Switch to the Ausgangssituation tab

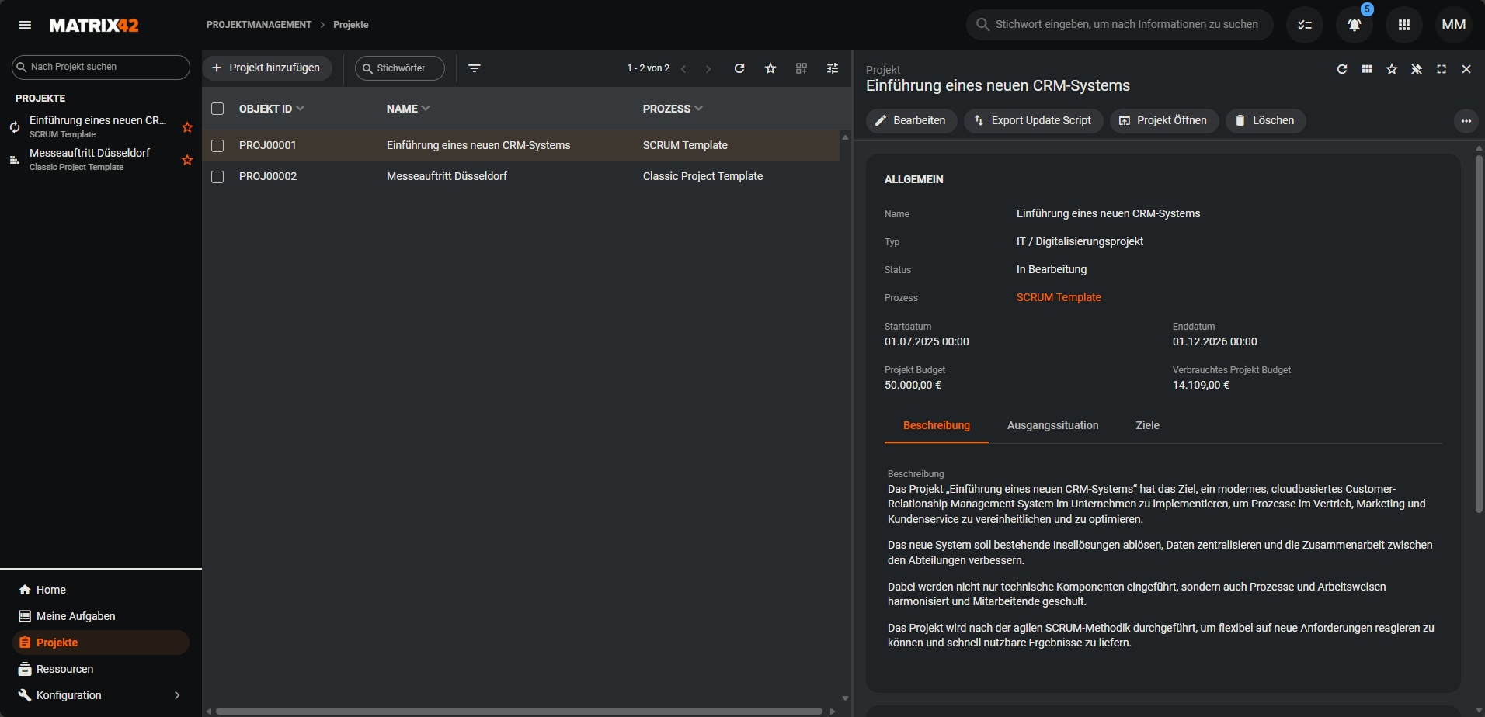click(1052, 425)
